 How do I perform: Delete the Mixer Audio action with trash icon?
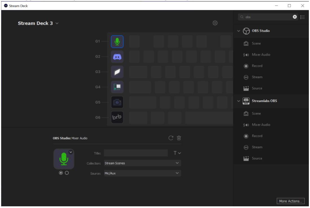[x=179, y=138]
